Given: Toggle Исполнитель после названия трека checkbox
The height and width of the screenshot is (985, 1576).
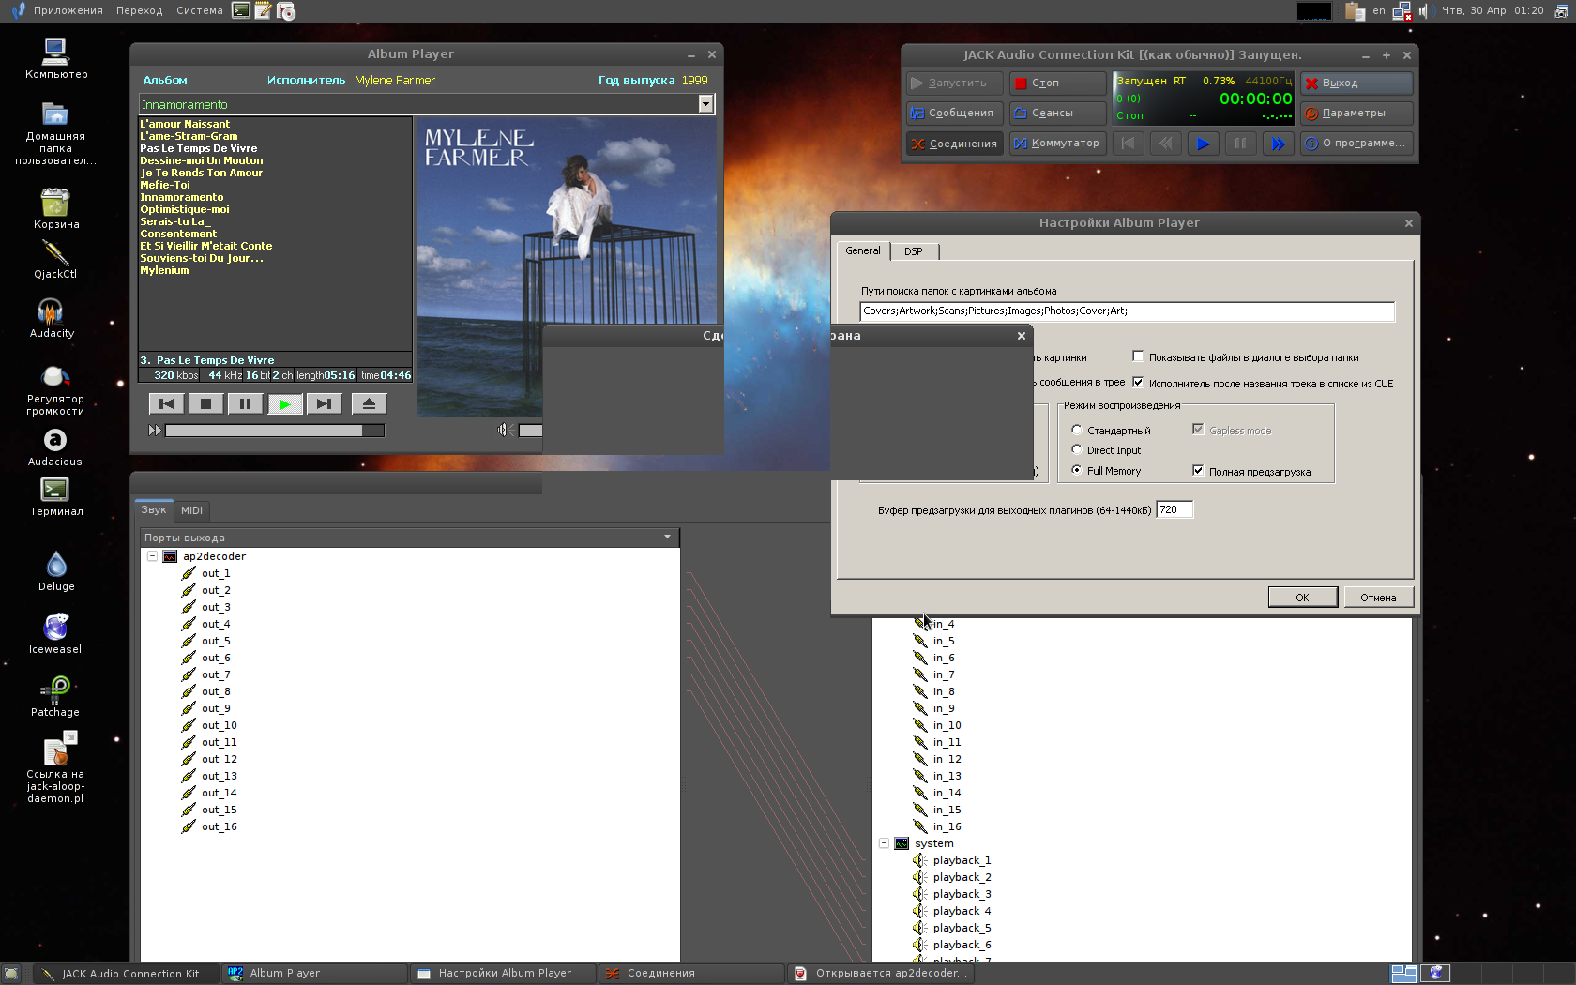Looking at the screenshot, I should tap(1138, 383).
